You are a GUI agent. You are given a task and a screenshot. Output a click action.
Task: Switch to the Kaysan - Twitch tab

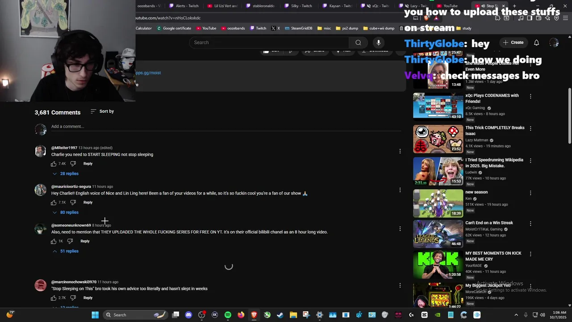click(x=338, y=6)
